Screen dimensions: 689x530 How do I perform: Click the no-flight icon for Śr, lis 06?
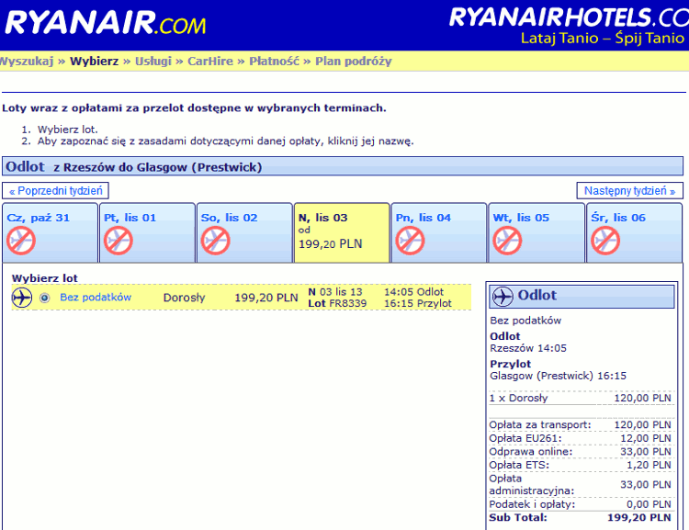605,241
